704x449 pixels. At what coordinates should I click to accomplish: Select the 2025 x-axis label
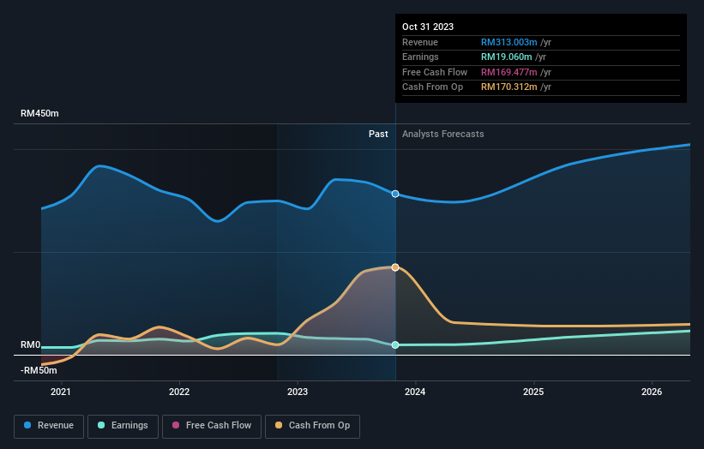click(x=533, y=392)
